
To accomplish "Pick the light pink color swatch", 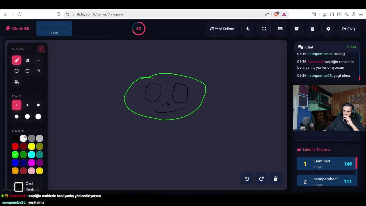I will pos(31,171).
